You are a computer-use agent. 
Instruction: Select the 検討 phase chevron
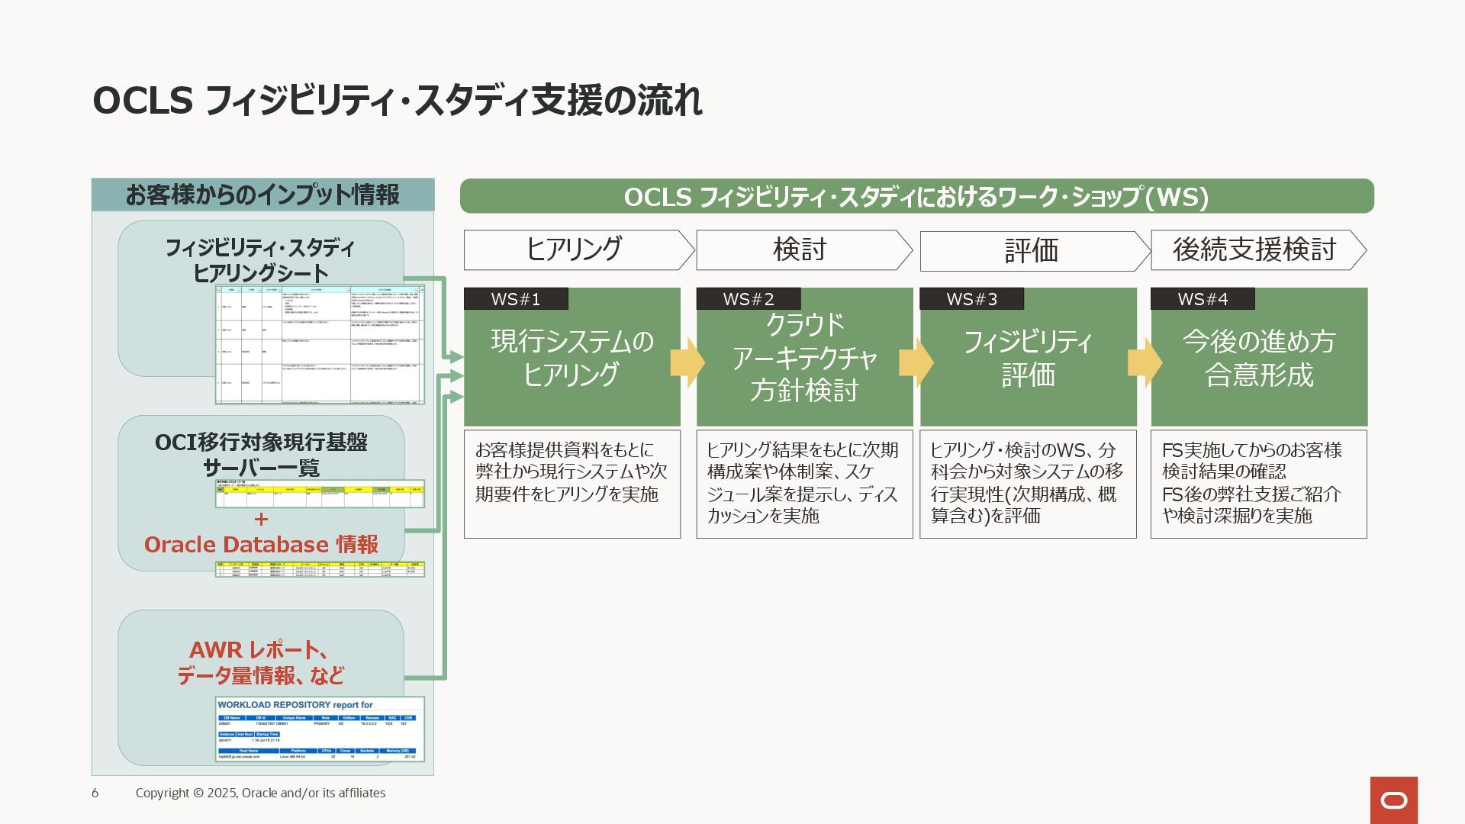[x=804, y=250]
